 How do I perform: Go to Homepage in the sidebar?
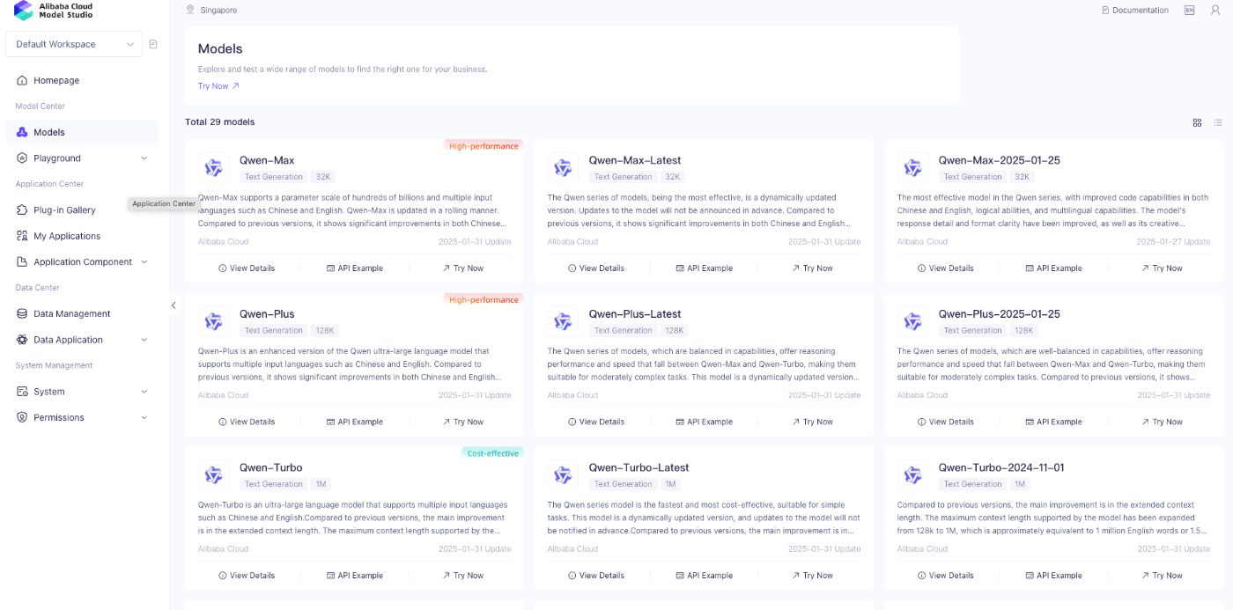tap(82, 80)
